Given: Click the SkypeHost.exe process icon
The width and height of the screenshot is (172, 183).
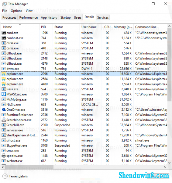Looking at the screenshot, I should (4, 145).
